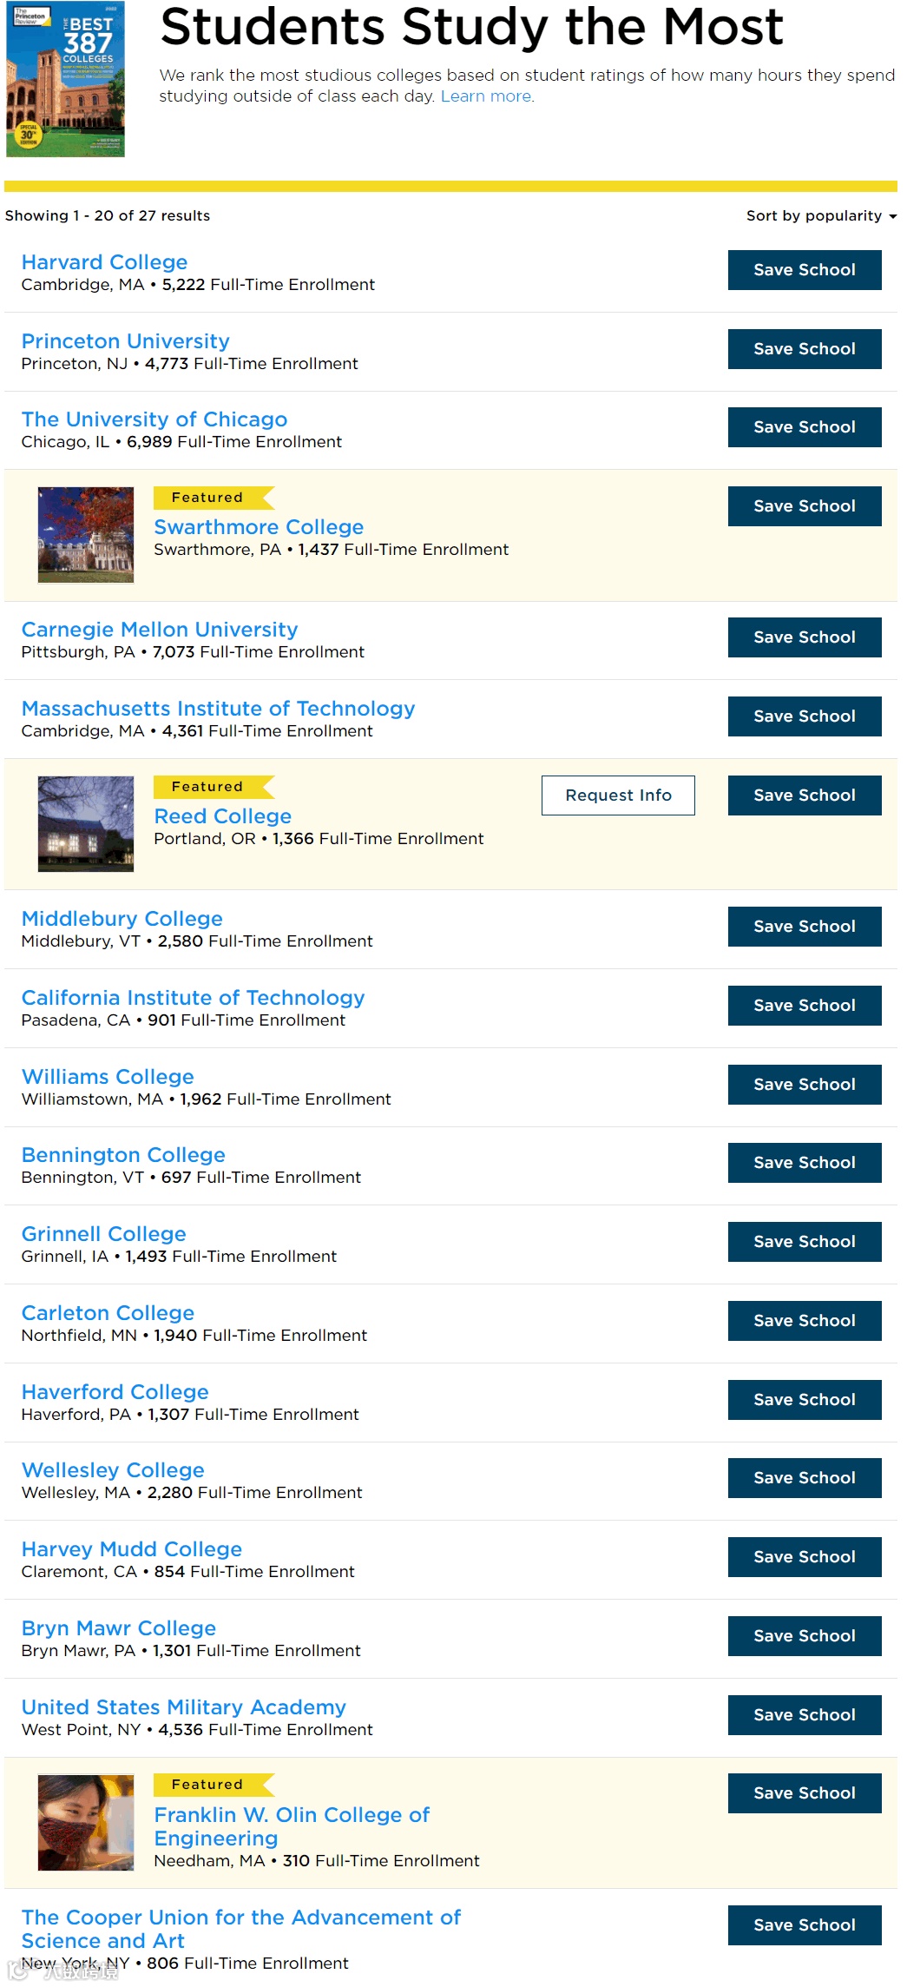This screenshot has width=907, height=1987.
Task: Request Info for Reed College
Action: coord(618,795)
